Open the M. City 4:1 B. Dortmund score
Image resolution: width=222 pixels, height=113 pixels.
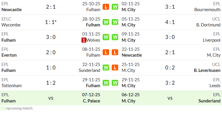point(170,22)
